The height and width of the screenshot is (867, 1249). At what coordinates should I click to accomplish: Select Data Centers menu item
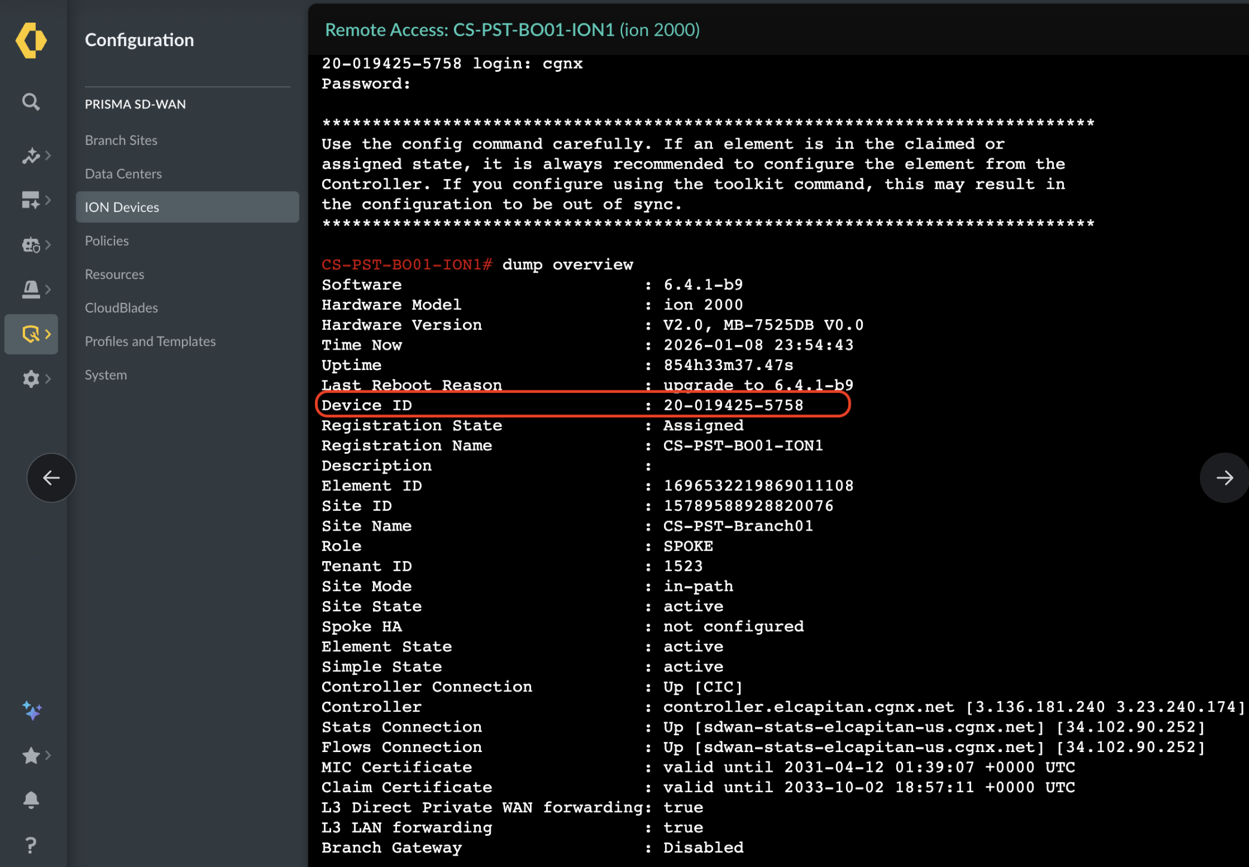pyautogui.click(x=123, y=174)
